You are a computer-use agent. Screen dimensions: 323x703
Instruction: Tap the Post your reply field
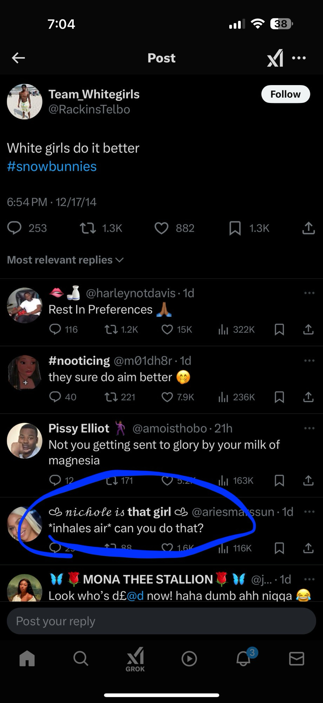[161, 621]
